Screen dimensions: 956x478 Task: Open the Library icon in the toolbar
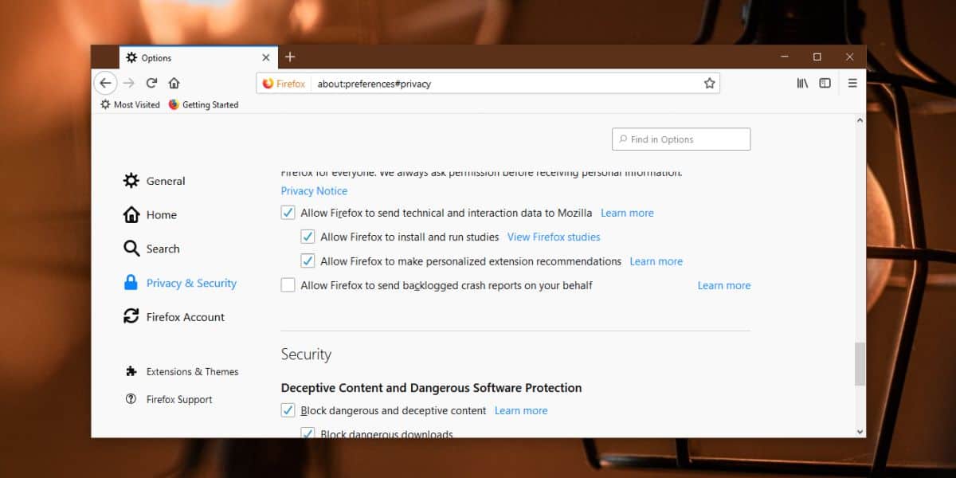pyautogui.click(x=802, y=83)
